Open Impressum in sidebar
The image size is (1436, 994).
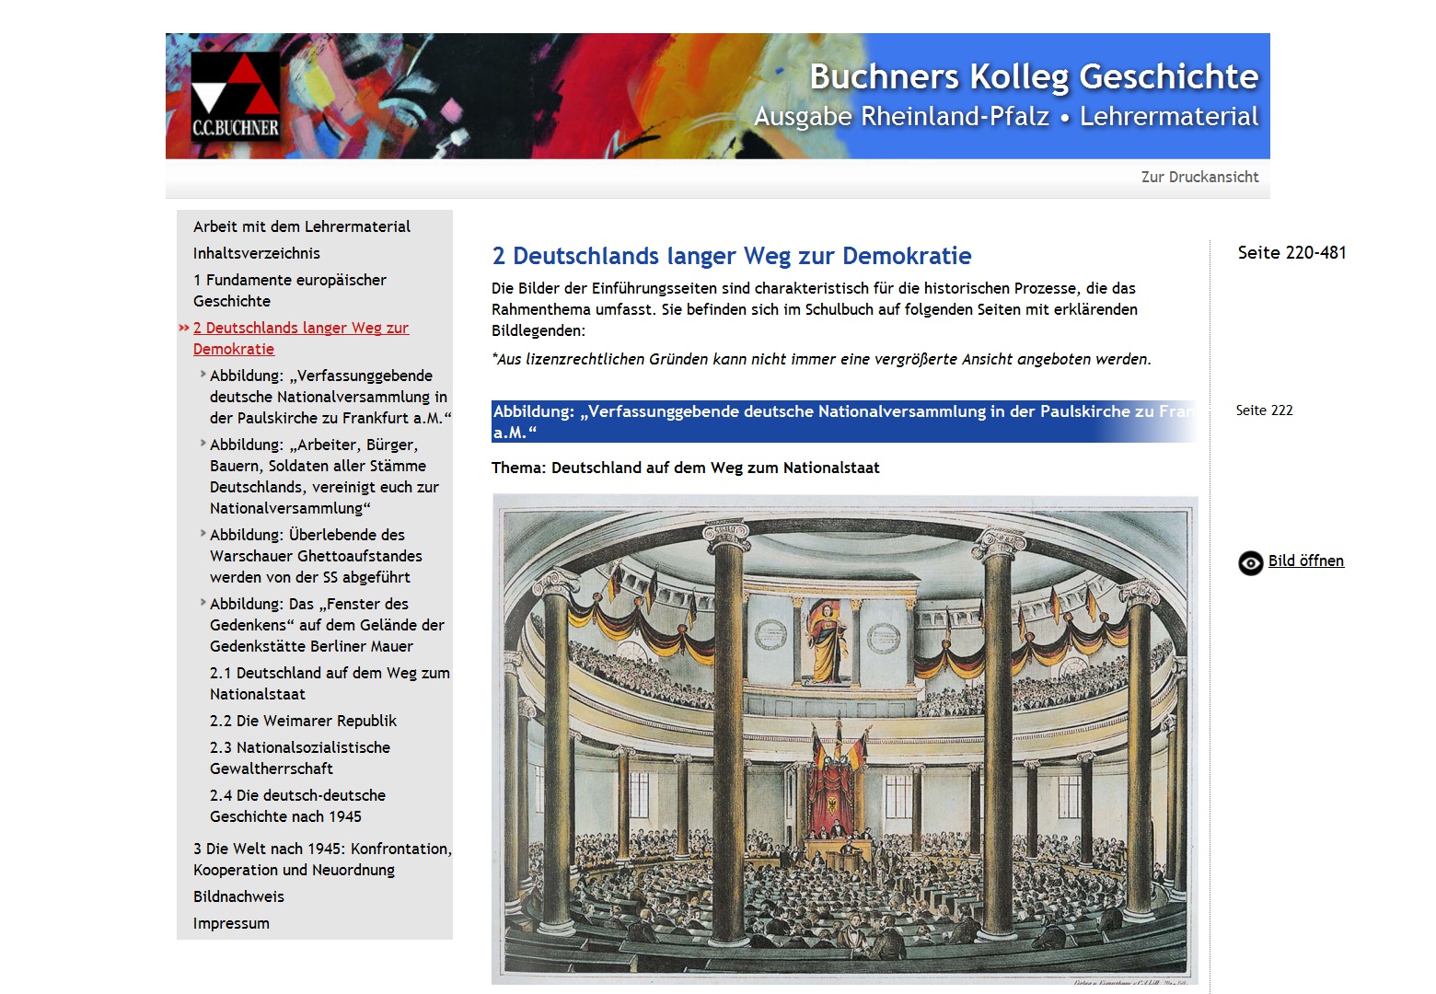pyautogui.click(x=231, y=923)
